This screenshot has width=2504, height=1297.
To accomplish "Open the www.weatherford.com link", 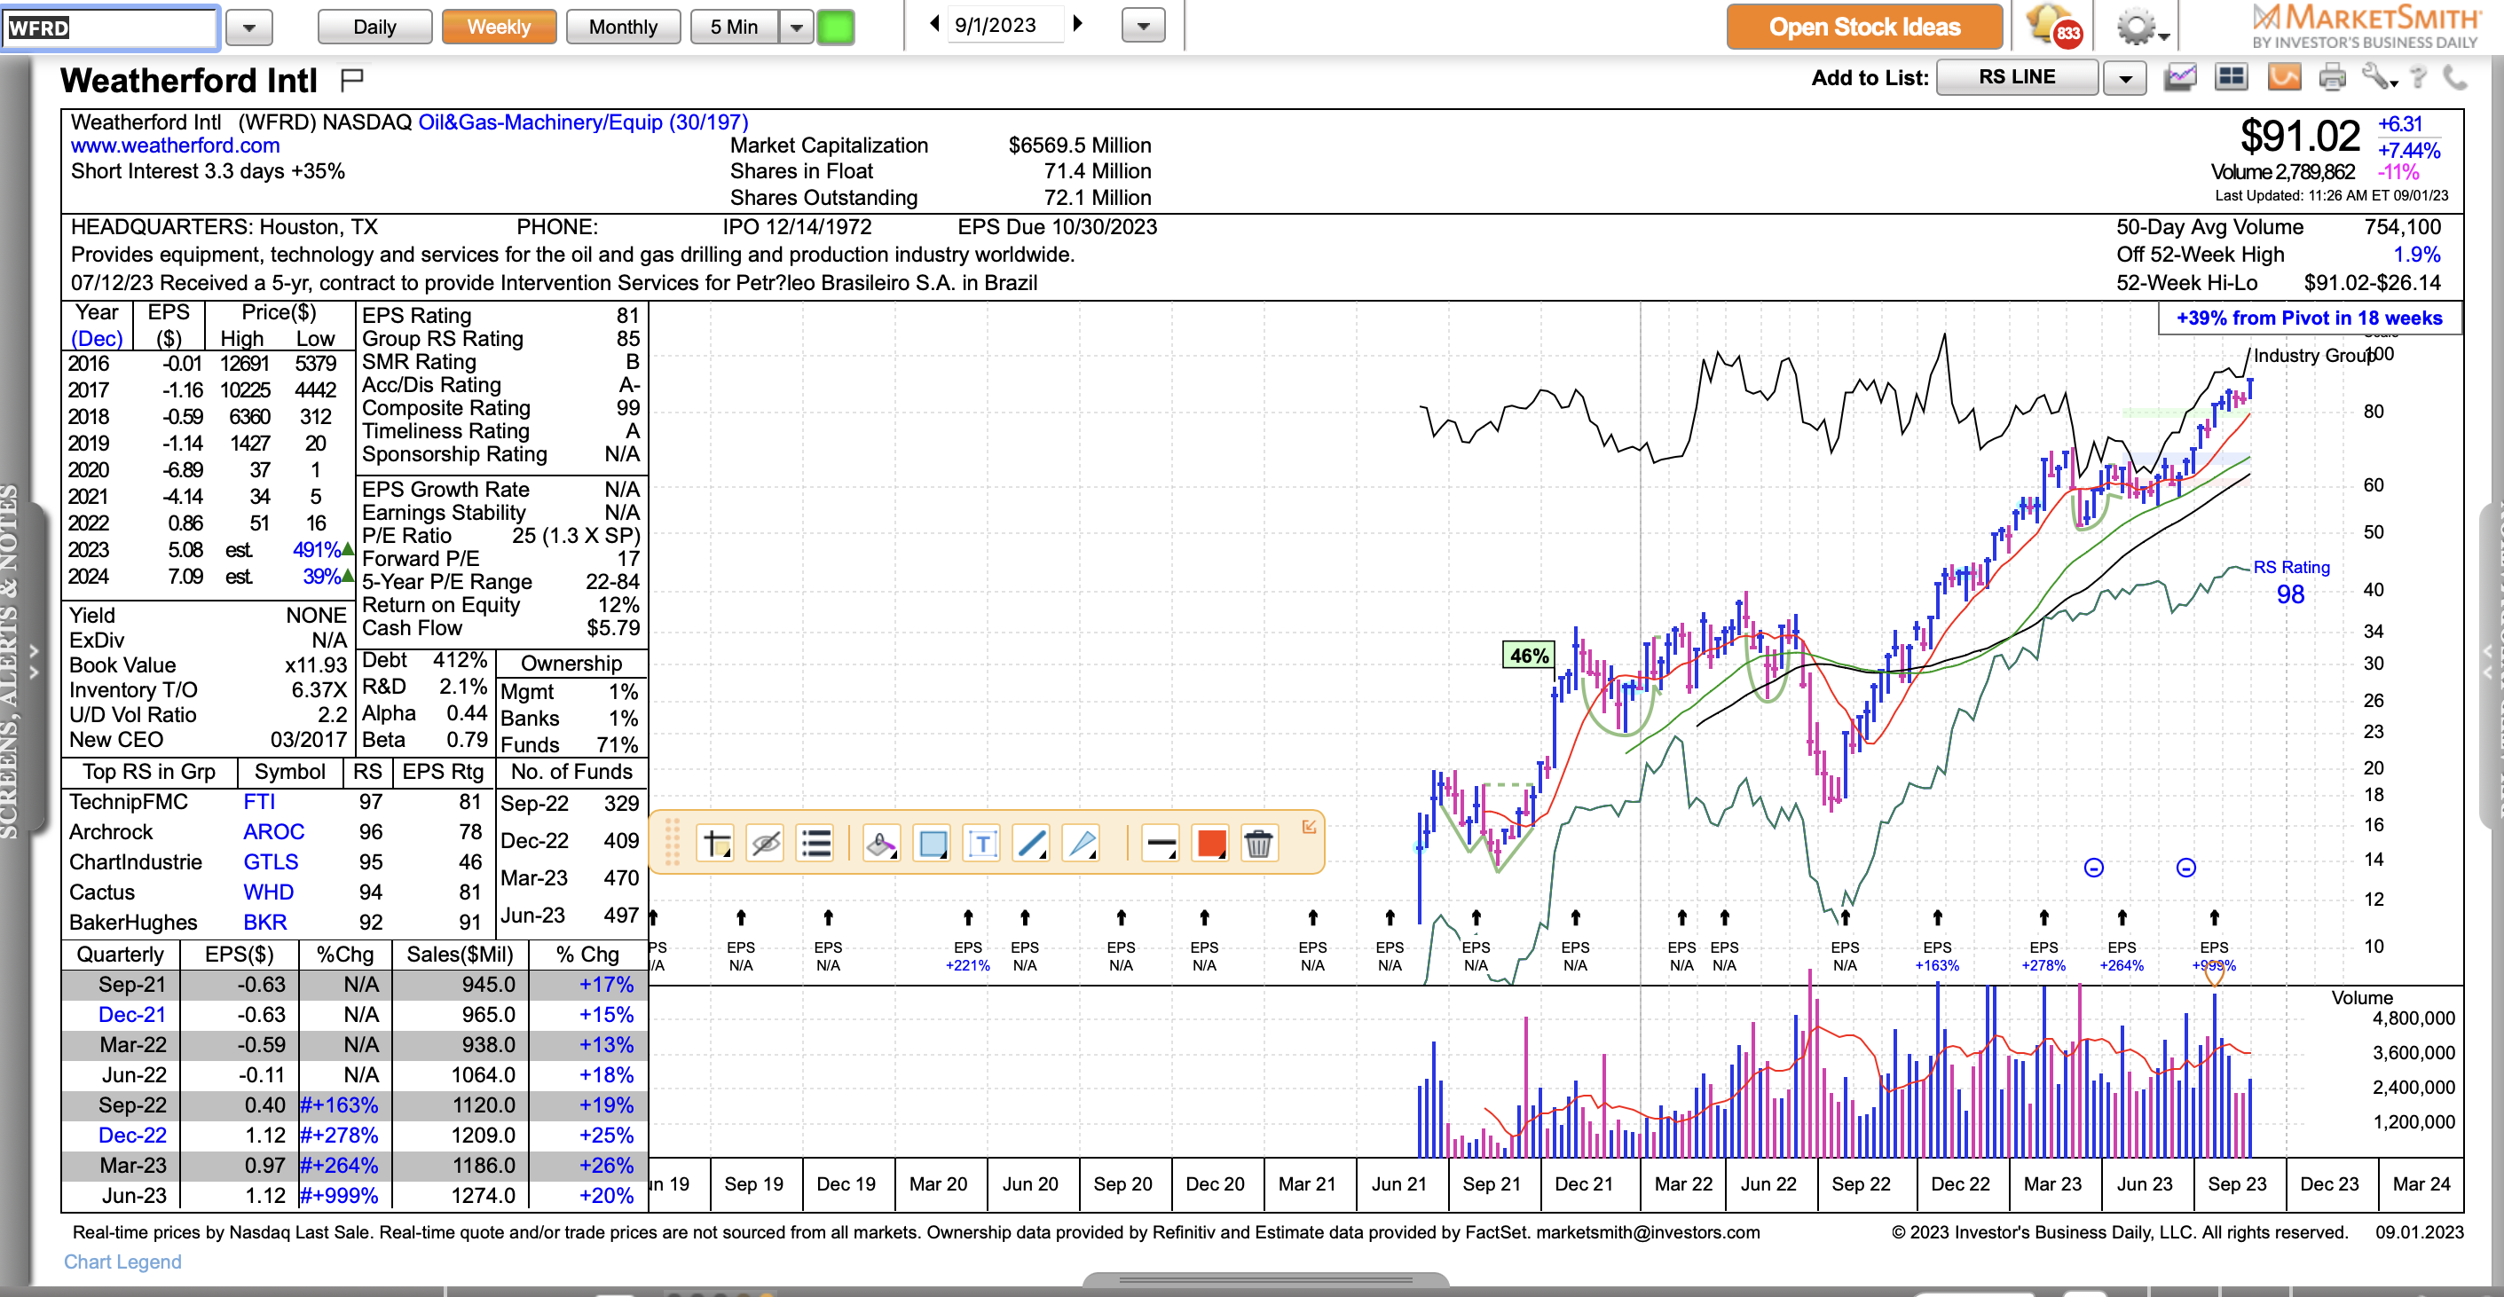I will (x=175, y=145).
